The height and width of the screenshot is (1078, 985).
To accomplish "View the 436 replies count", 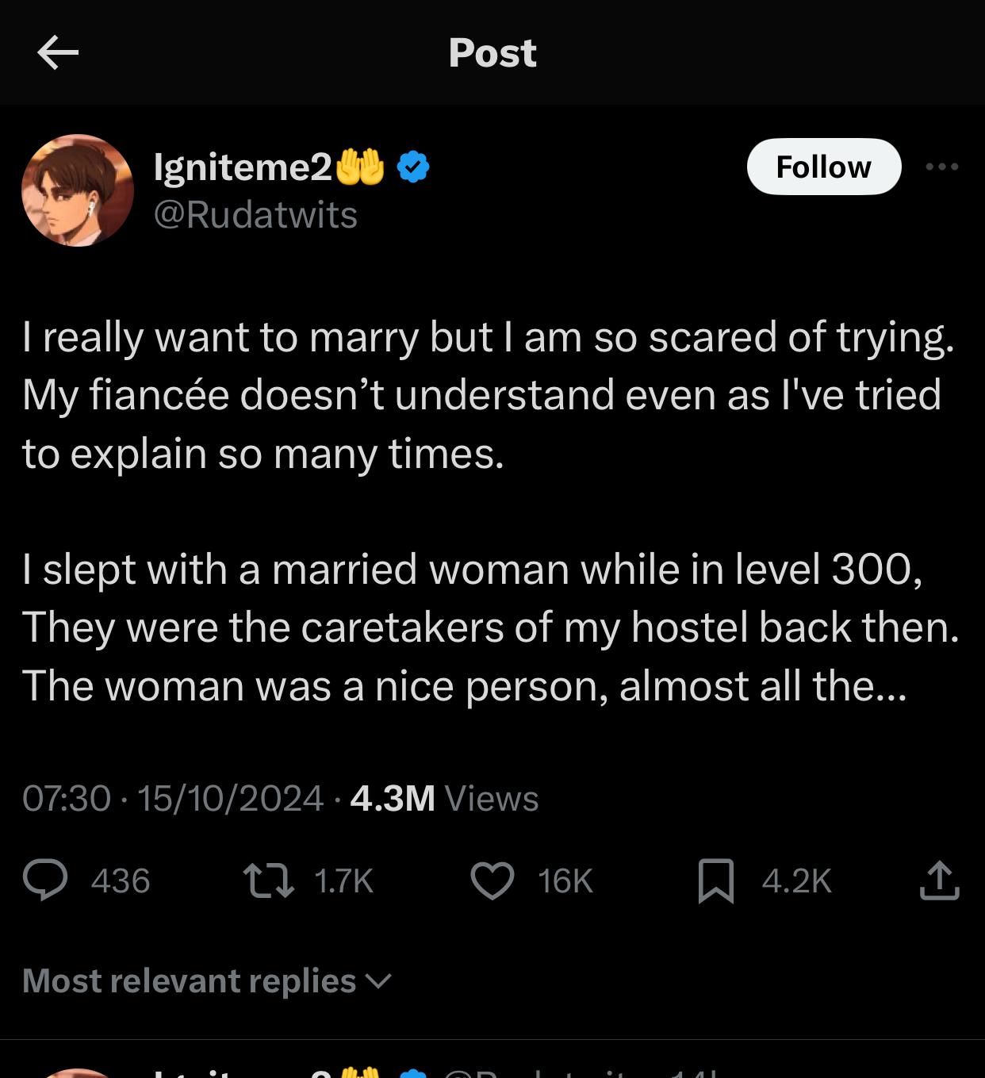I will pyautogui.click(x=121, y=881).
